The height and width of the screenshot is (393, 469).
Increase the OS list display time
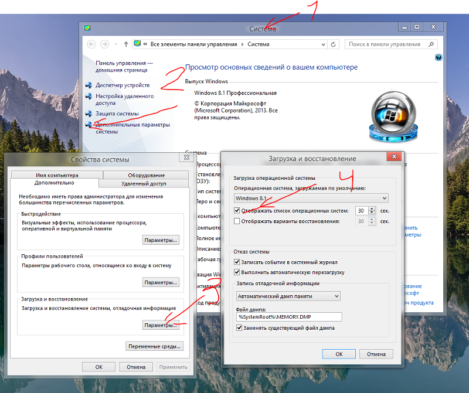click(372, 209)
